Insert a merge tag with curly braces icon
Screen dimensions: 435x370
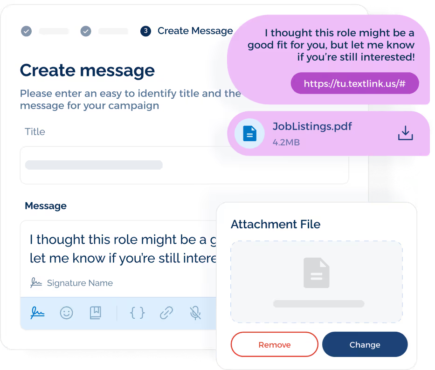tap(137, 313)
